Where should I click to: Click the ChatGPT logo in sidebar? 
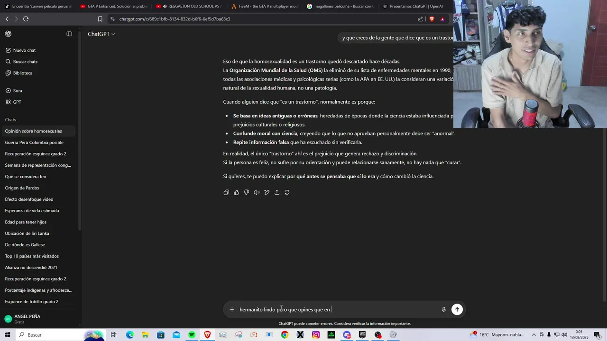point(8,34)
